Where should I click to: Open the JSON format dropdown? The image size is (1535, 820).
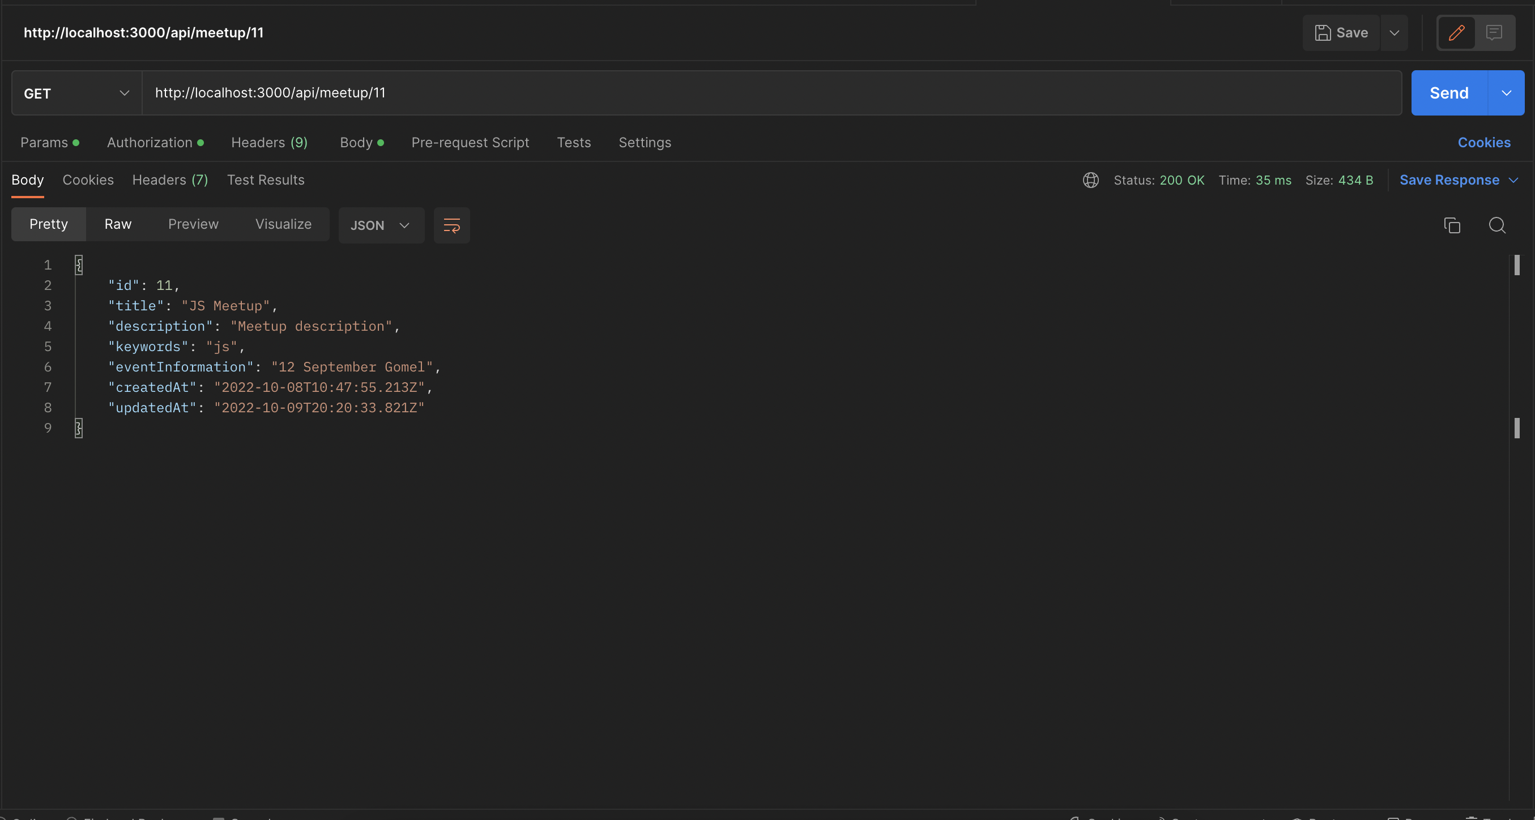tap(381, 225)
